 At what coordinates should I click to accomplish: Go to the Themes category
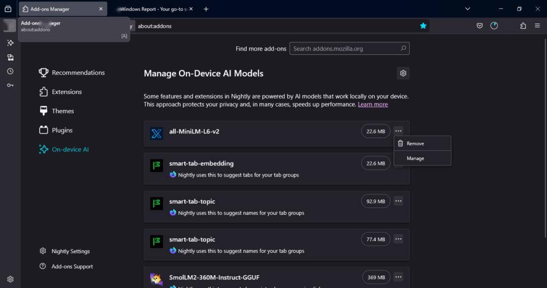point(56,111)
